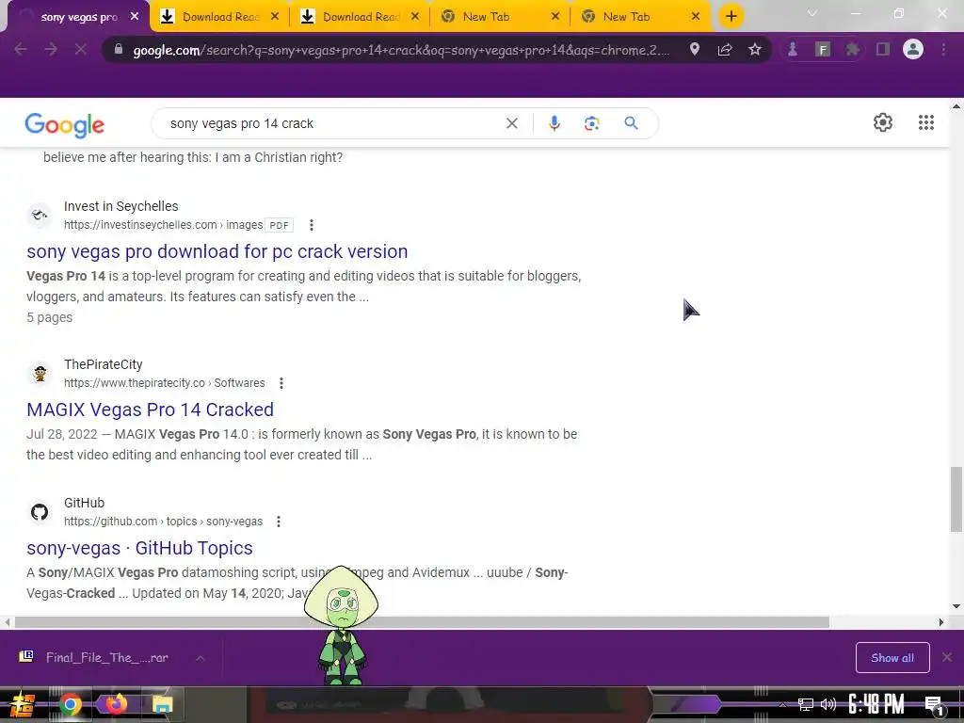Click horizontal scrollbar right arrow
Image resolution: width=964 pixels, height=723 pixels.
(941, 622)
